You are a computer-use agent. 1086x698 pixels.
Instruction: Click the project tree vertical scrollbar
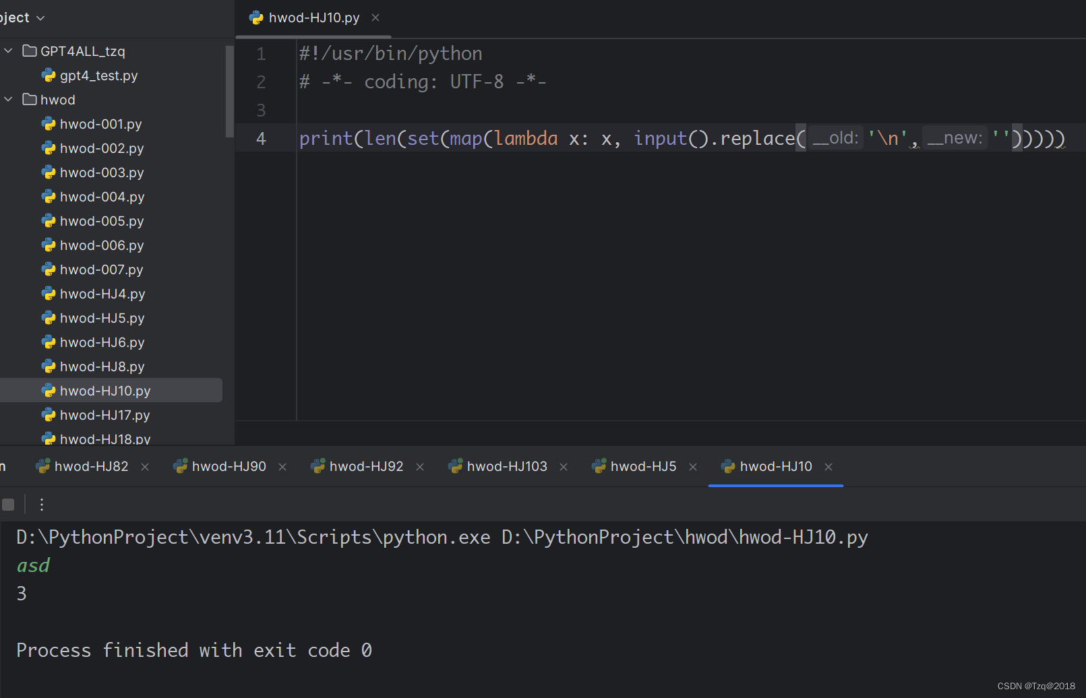[230, 91]
